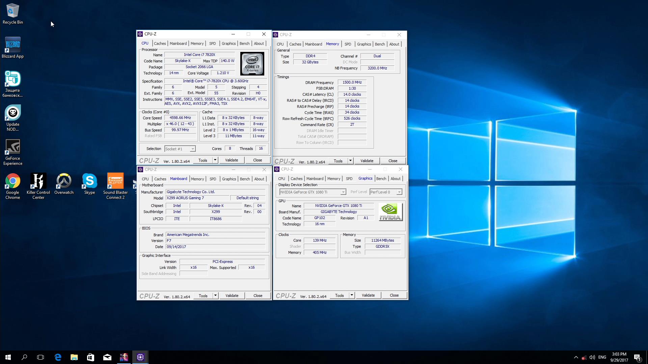
Task: Click the ENG language indicator in tray
Action: [x=602, y=357]
